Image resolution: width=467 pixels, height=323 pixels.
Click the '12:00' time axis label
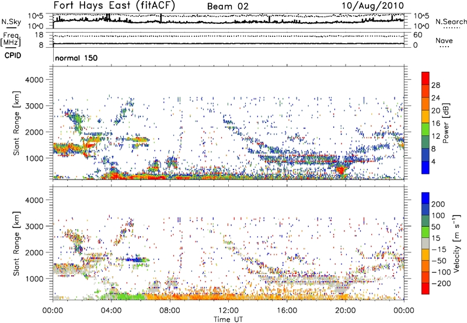(x=228, y=311)
